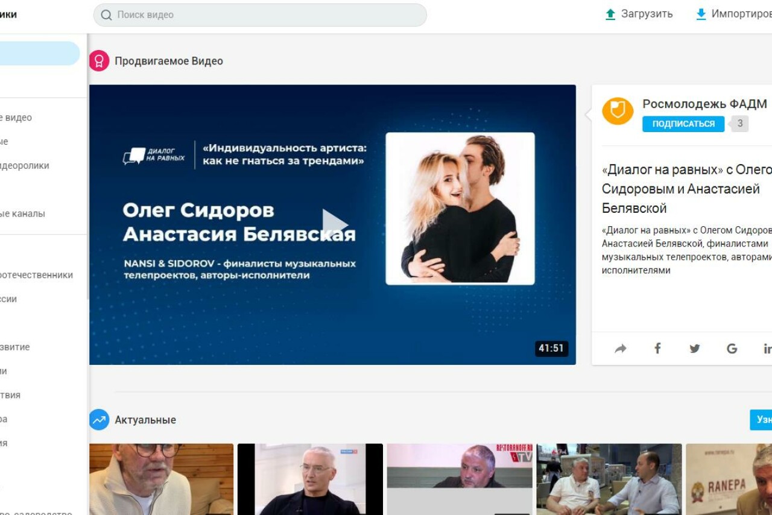Click the blue trending Актуальные icon
772x515 pixels.
[x=99, y=420]
